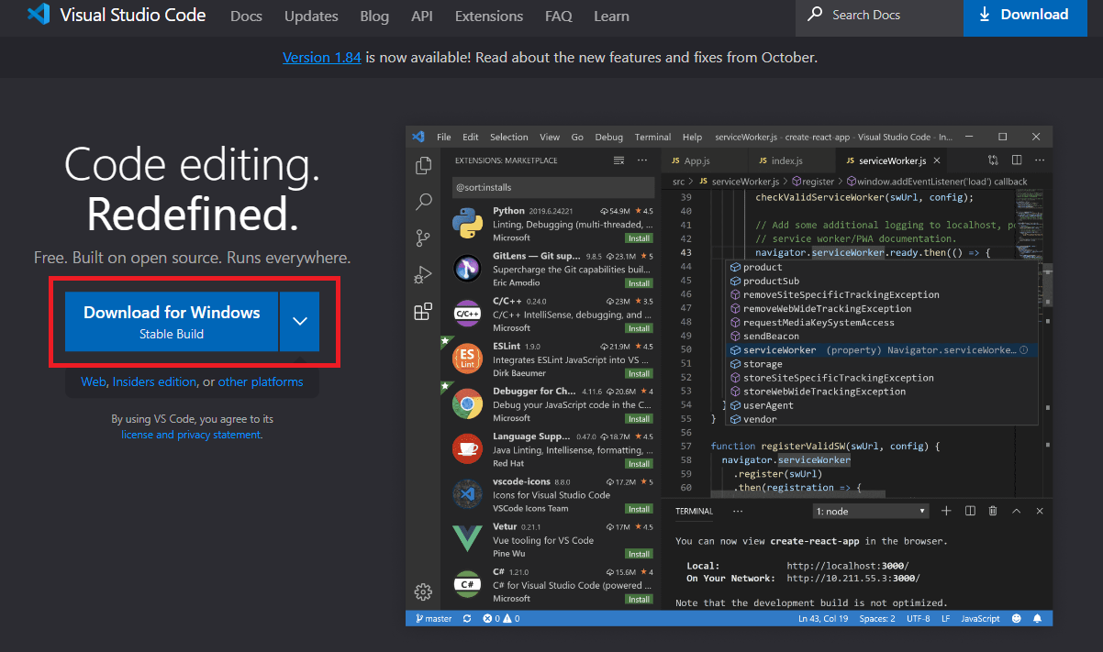Select the Extensions icon in activity bar
The height and width of the screenshot is (652, 1103).
click(x=423, y=311)
